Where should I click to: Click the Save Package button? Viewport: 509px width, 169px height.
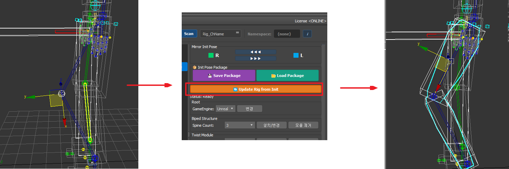coord(224,76)
